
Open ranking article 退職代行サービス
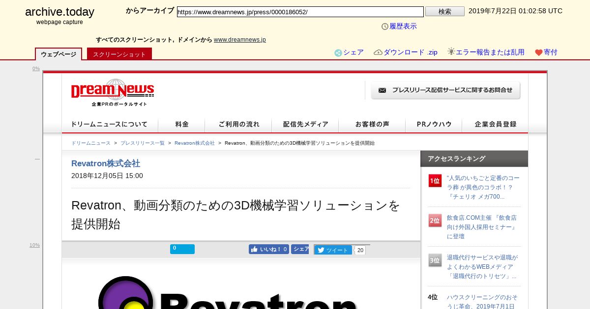coord(482,267)
